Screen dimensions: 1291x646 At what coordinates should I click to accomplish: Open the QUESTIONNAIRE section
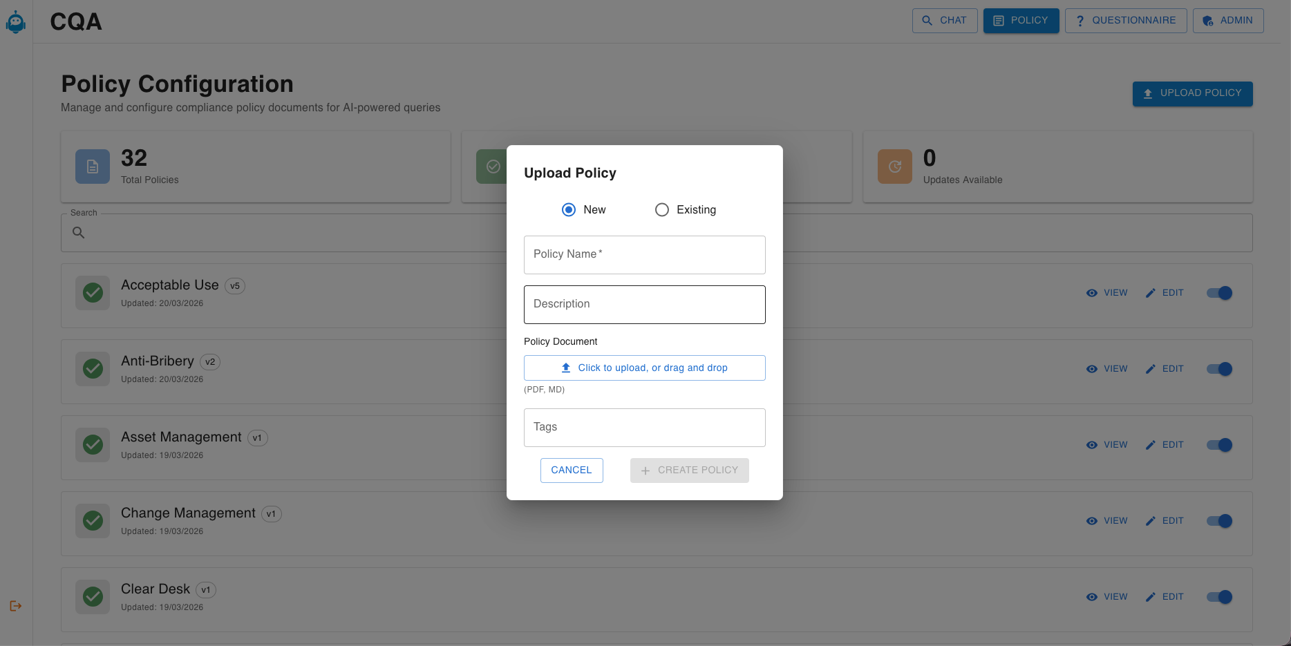pyautogui.click(x=1126, y=20)
